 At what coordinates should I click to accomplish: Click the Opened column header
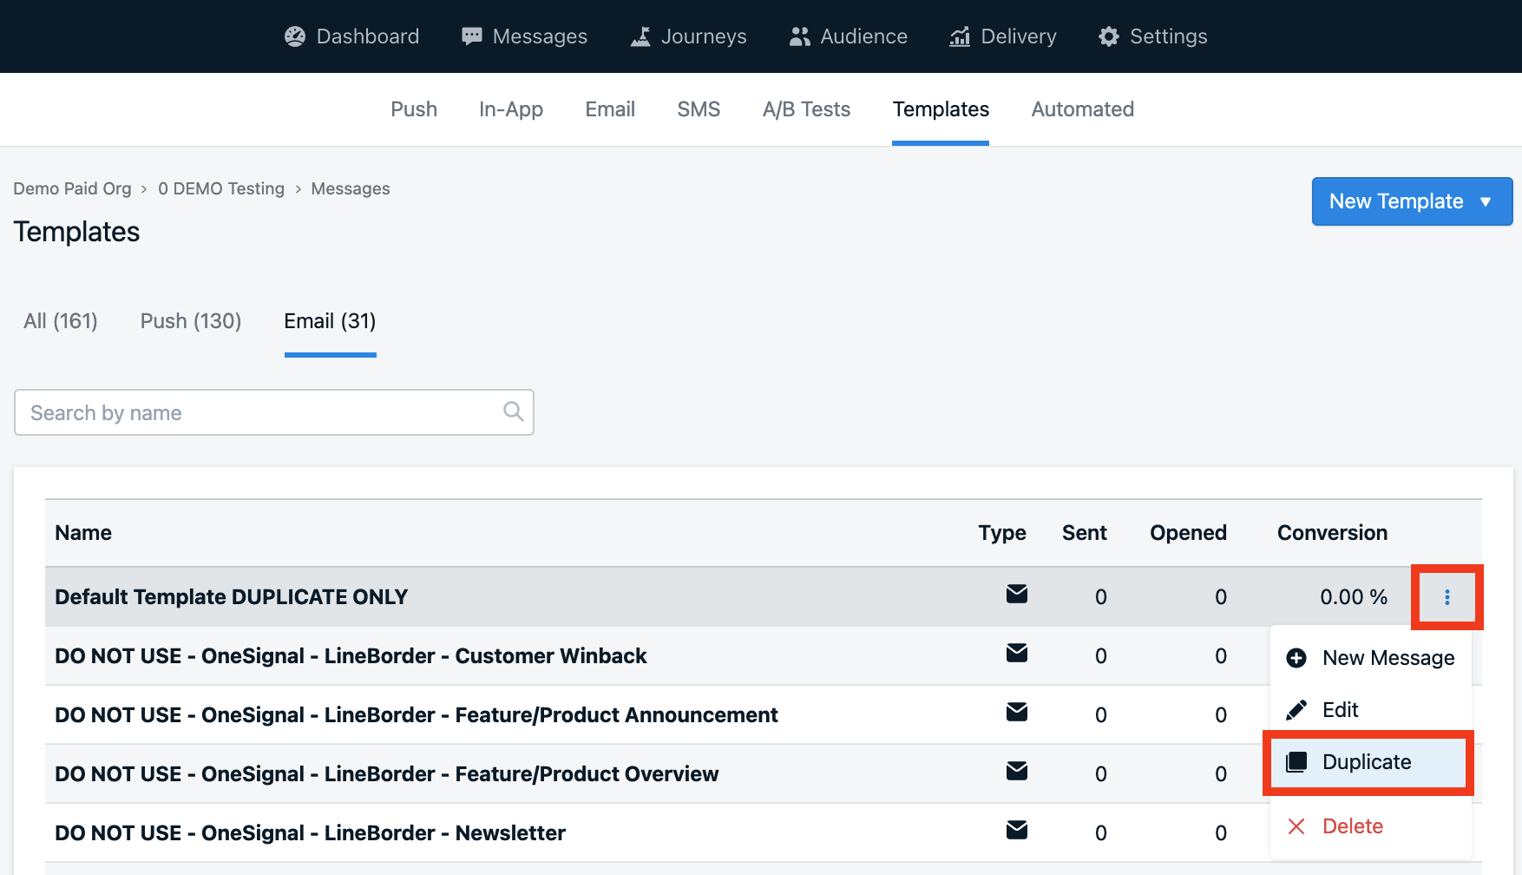[1188, 533]
